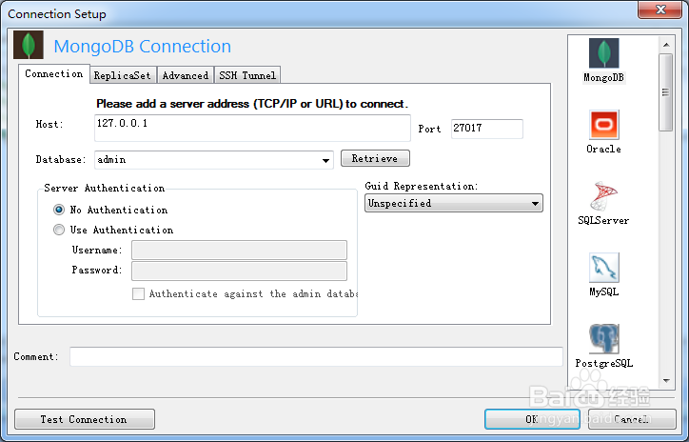Screen dimensions: 689x442
Task: Select the MySQL dolphin icon
Action: 603,268
